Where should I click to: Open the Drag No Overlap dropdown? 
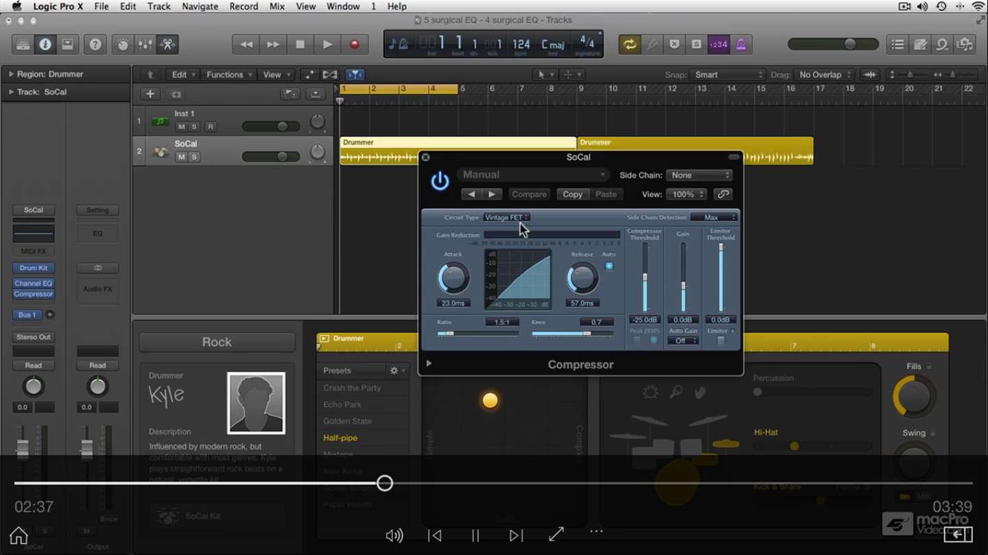824,75
